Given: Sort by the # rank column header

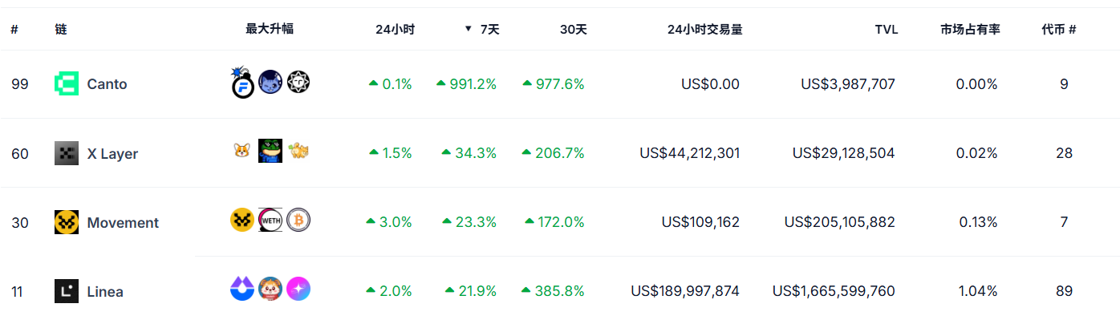Looking at the screenshot, I should pyautogui.click(x=14, y=30).
